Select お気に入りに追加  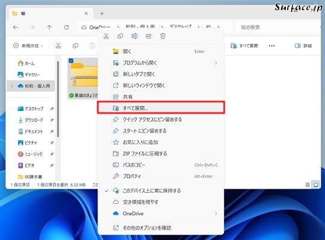(x=161, y=142)
